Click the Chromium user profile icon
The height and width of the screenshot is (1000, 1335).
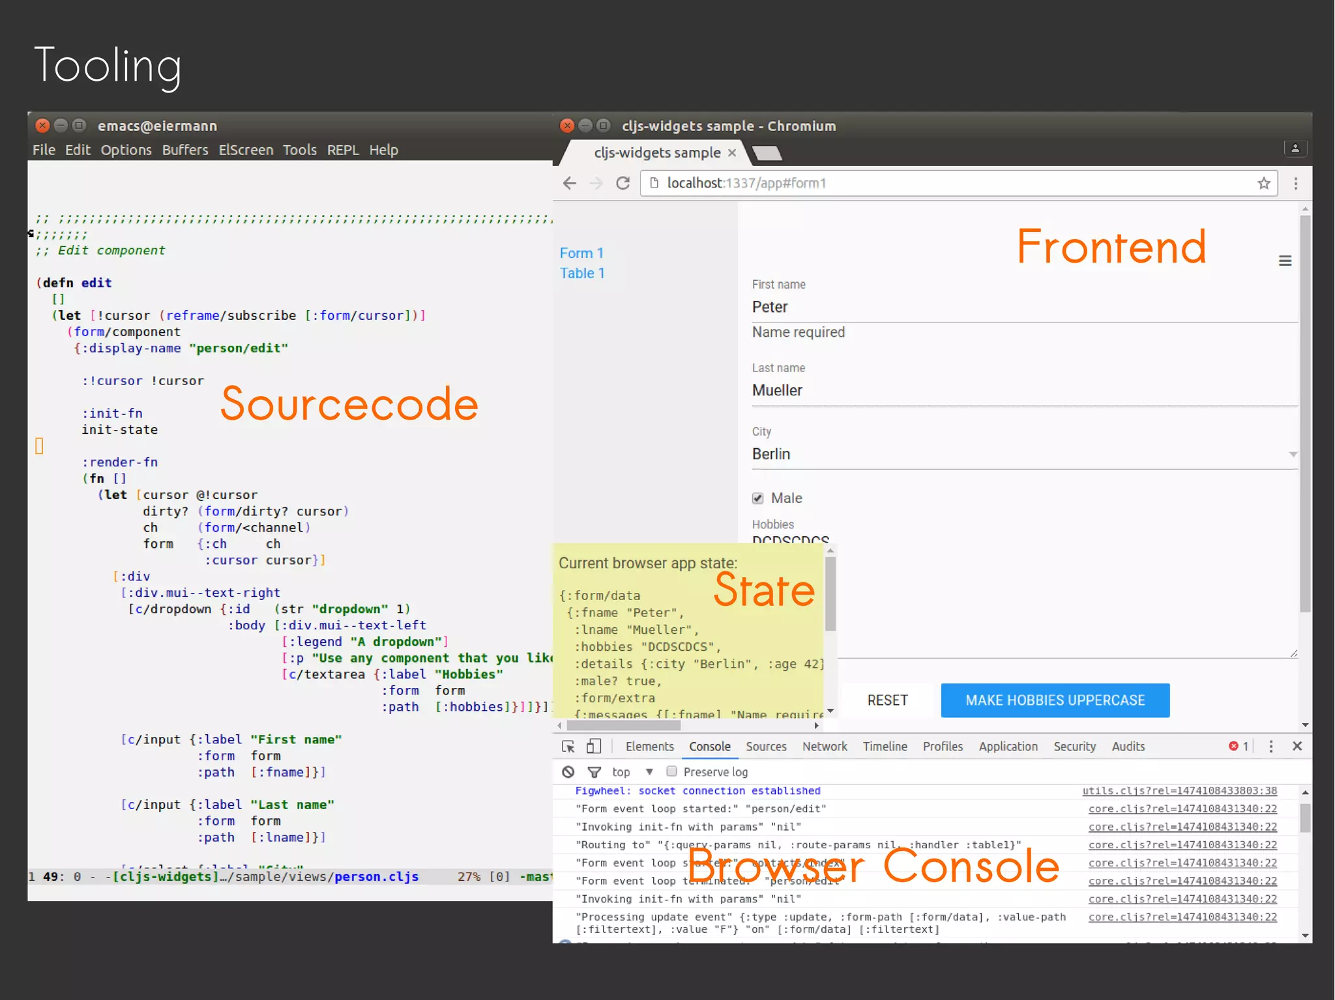pos(1295,149)
